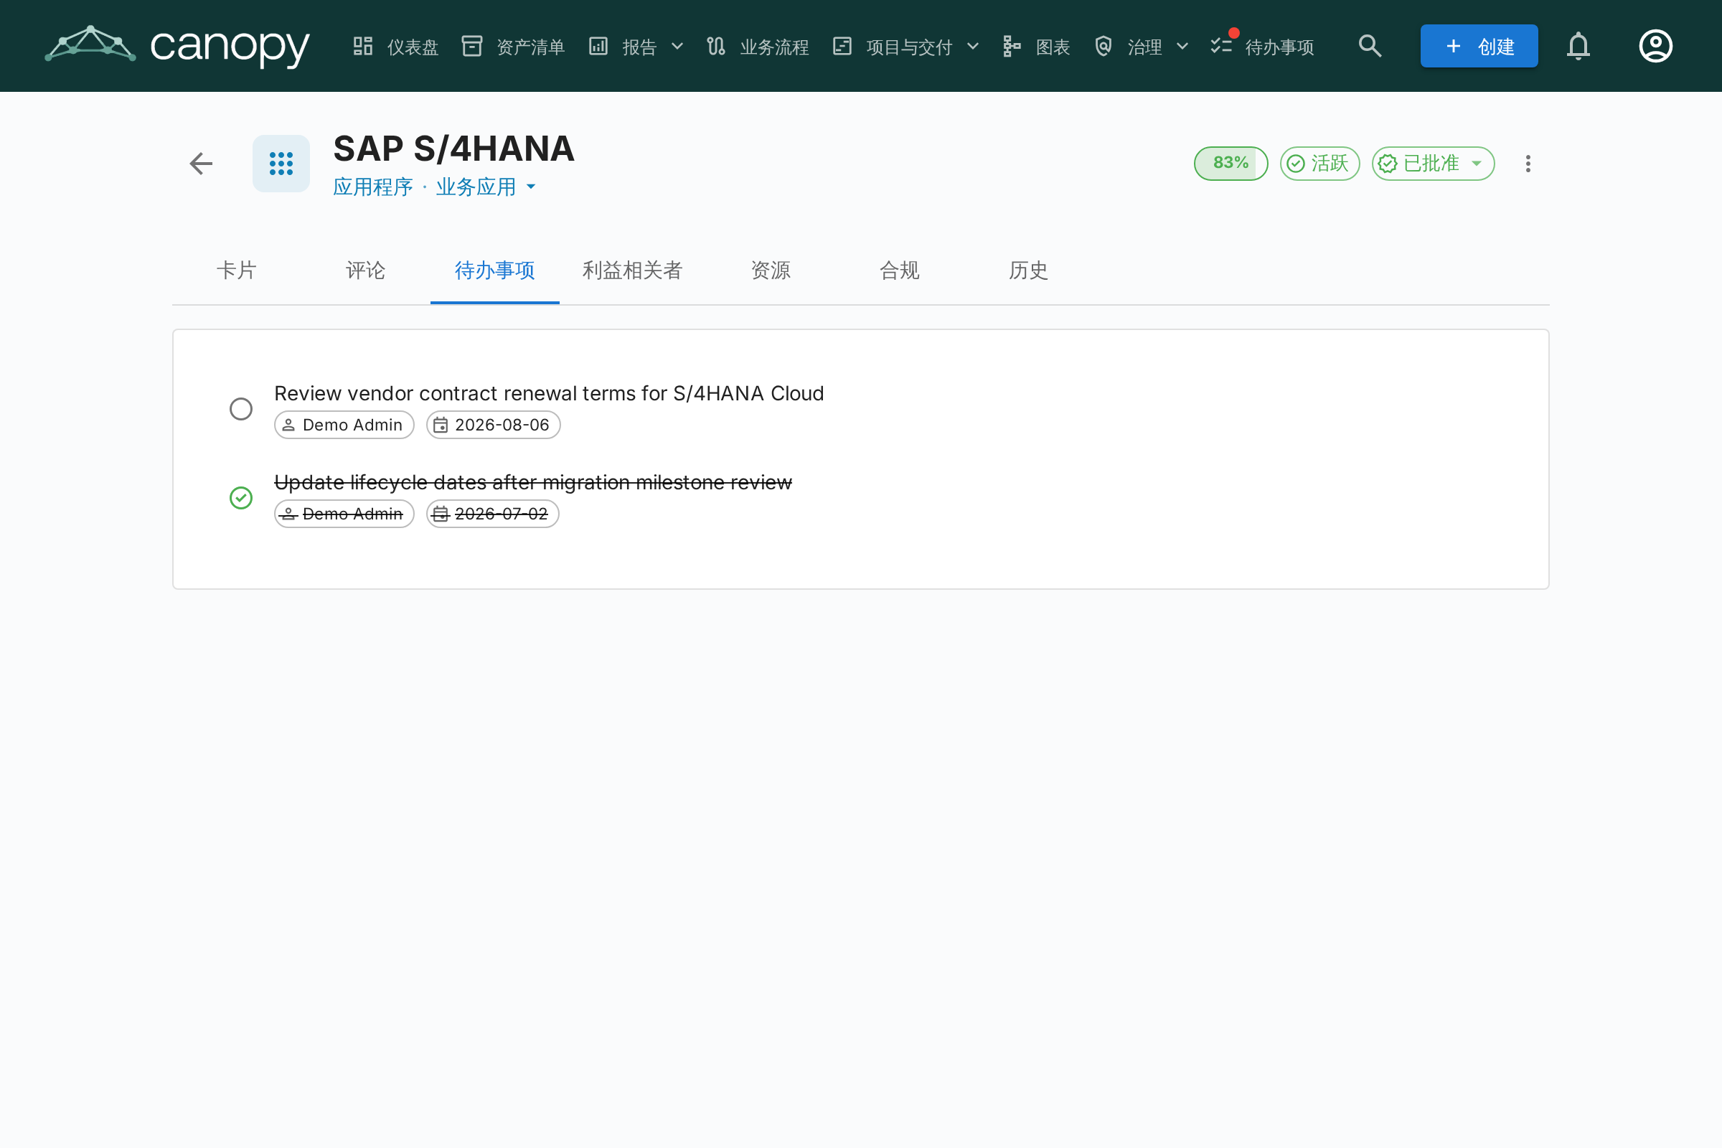Switch to the 卡片 tab
The height and width of the screenshot is (1148, 1722).
pyautogui.click(x=237, y=271)
